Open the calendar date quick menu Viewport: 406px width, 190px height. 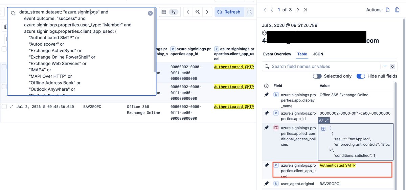[164, 12]
